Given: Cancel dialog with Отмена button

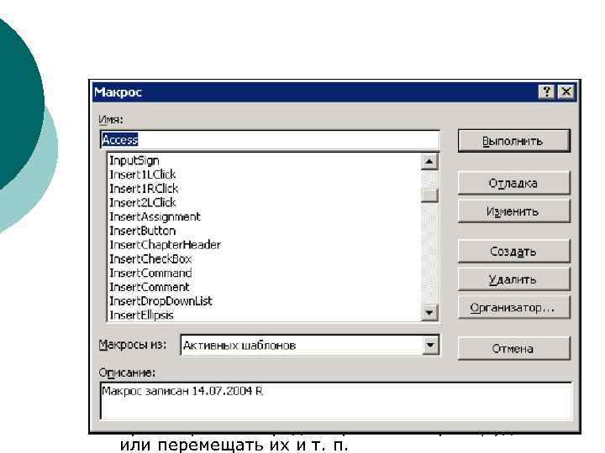Looking at the screenshot, I should pyautogui.click(x=513, y=349).
